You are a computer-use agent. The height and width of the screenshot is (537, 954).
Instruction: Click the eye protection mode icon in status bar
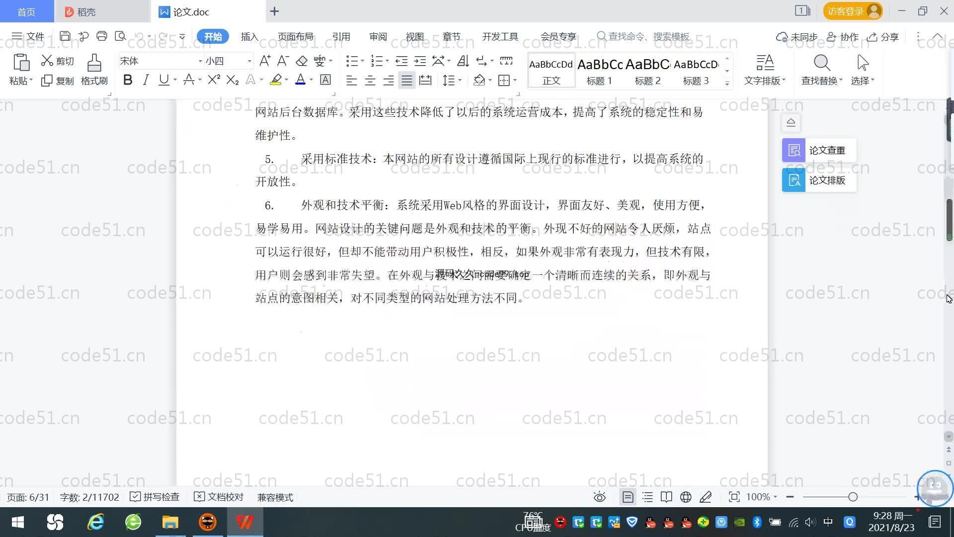coord(600,497)
